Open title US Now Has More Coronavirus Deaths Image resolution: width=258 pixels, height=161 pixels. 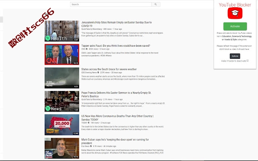click(117, 118)
